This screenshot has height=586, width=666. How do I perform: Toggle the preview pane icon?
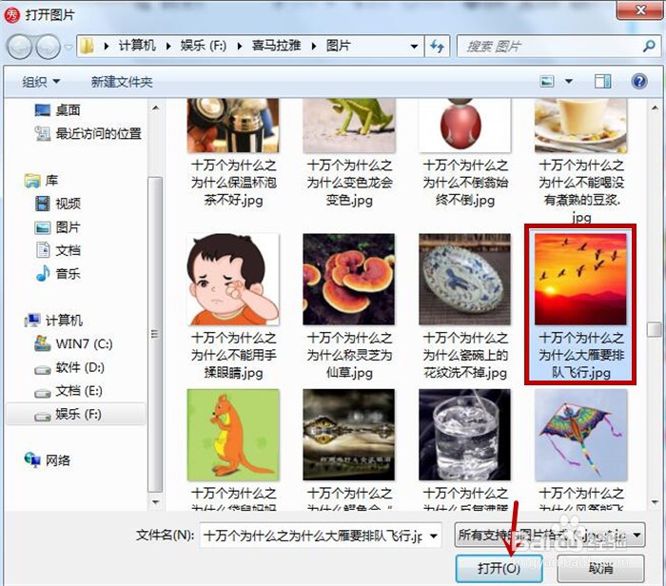pos(602,81)
